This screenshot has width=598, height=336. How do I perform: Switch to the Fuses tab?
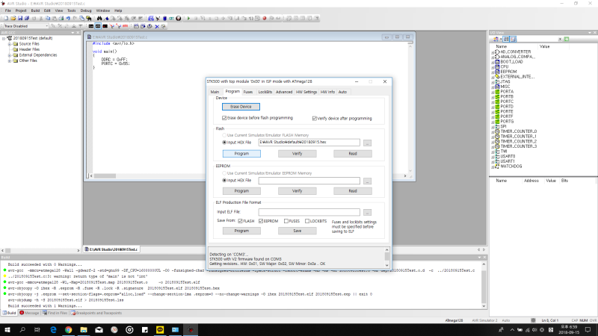click(248, 92)
